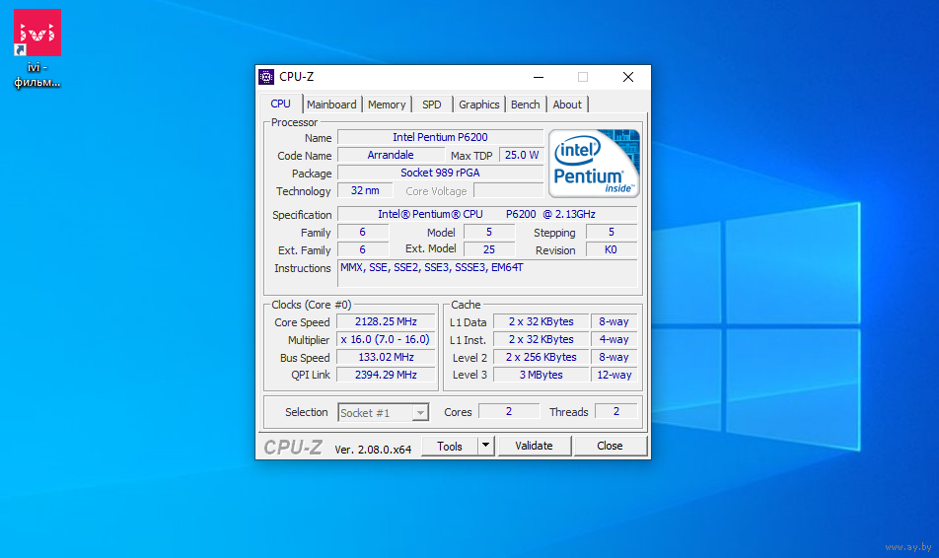Screen dimensions: 939x558
Task: Click the Revision value K0
Action: pos(611,249)
